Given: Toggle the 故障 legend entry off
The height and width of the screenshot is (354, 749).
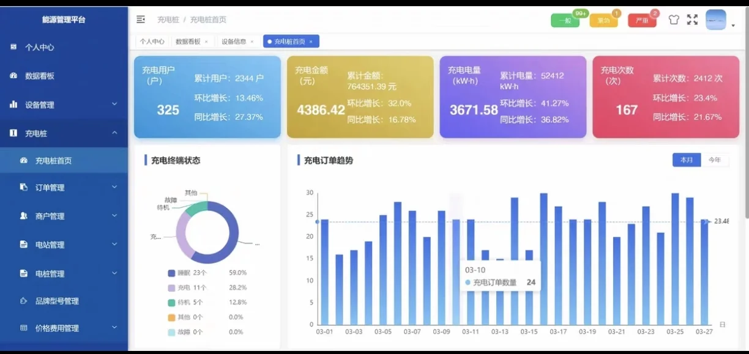Looking at the screenshot, I should [x=185, y=332].
